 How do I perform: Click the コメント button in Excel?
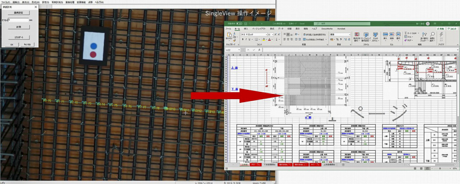(453, 29)
